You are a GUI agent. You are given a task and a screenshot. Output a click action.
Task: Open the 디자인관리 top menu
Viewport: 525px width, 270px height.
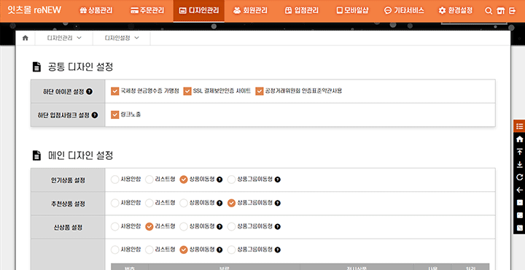(x=199, y=11)
